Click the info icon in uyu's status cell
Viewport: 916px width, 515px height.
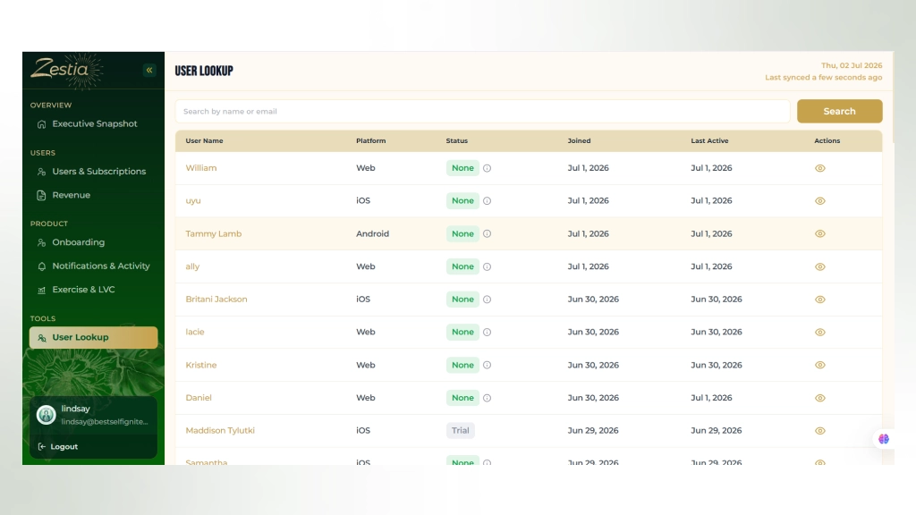(488, 201)
